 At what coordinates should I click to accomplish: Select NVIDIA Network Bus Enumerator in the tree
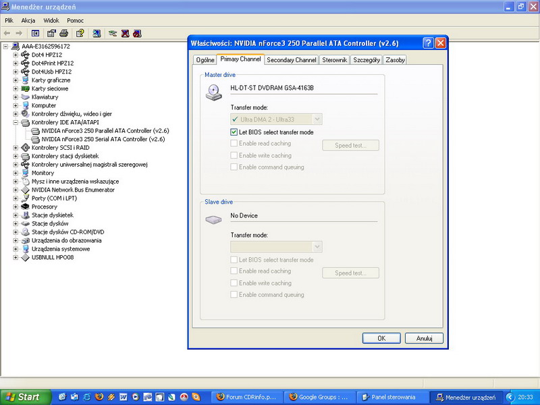(73, 190)
